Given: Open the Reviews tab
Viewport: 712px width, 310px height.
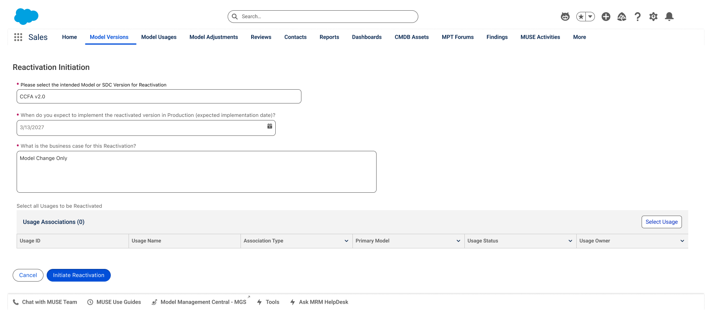Looking at the screenshot, I should pyautogui.click(x=261, y=37).
